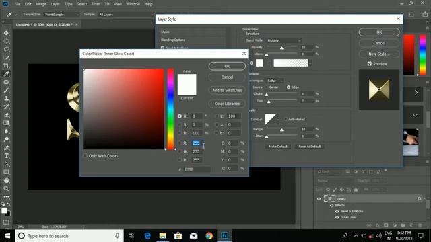This screenshot has height=242, width=431.
Task: Hide the GOLD layer visibility eye
Action: pos(319,199)
